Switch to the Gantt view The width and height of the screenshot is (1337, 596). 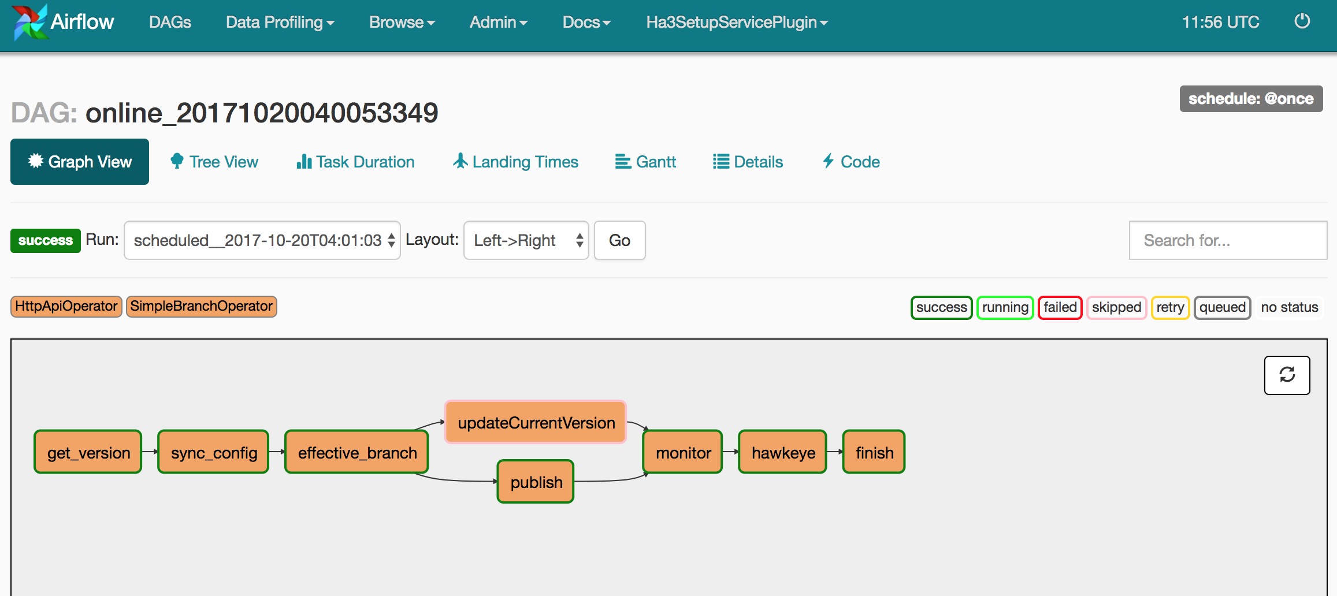[645, 162]
